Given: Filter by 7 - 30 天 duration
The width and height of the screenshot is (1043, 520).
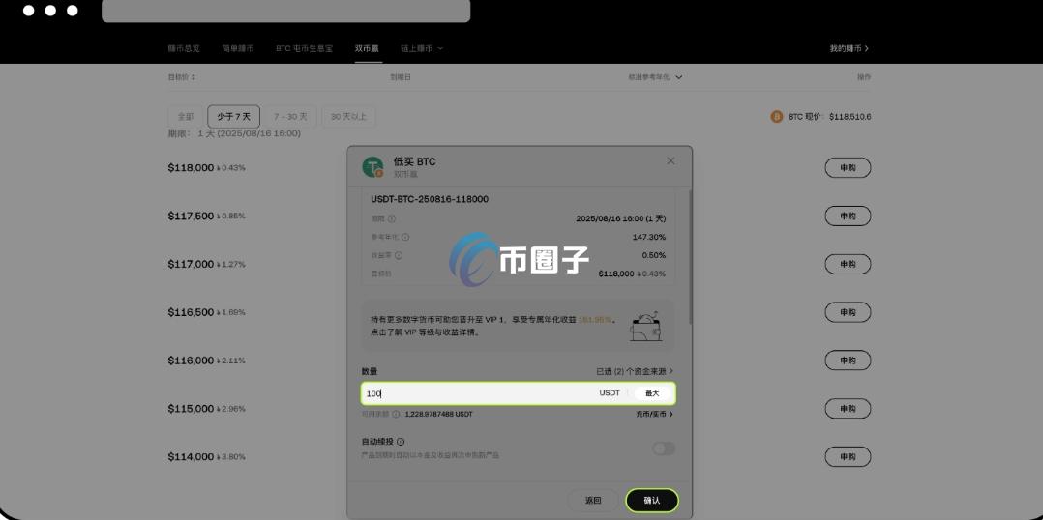Looking at the screenshot, I should (x=290, y=117).
